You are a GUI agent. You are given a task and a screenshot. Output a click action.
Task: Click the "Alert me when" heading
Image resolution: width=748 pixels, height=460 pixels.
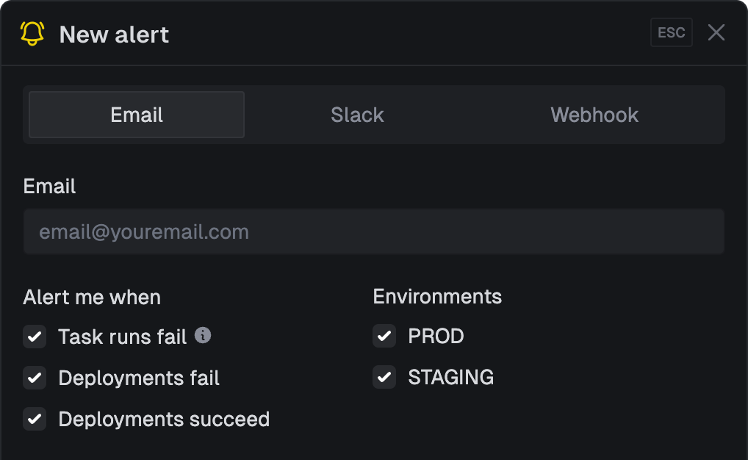tap(92, 298)
